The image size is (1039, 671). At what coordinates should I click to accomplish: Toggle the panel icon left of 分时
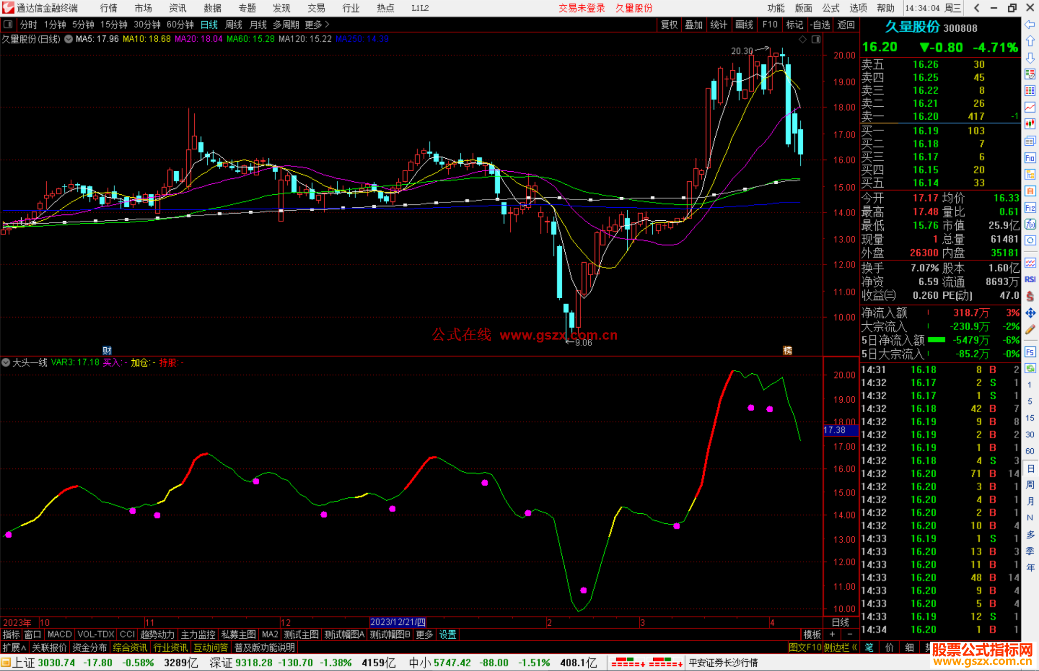click(8, 25)
